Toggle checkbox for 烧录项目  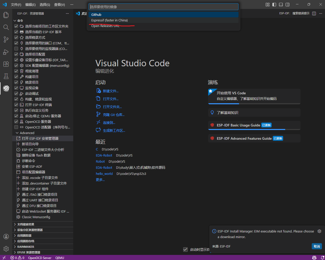tap(16, 82)
